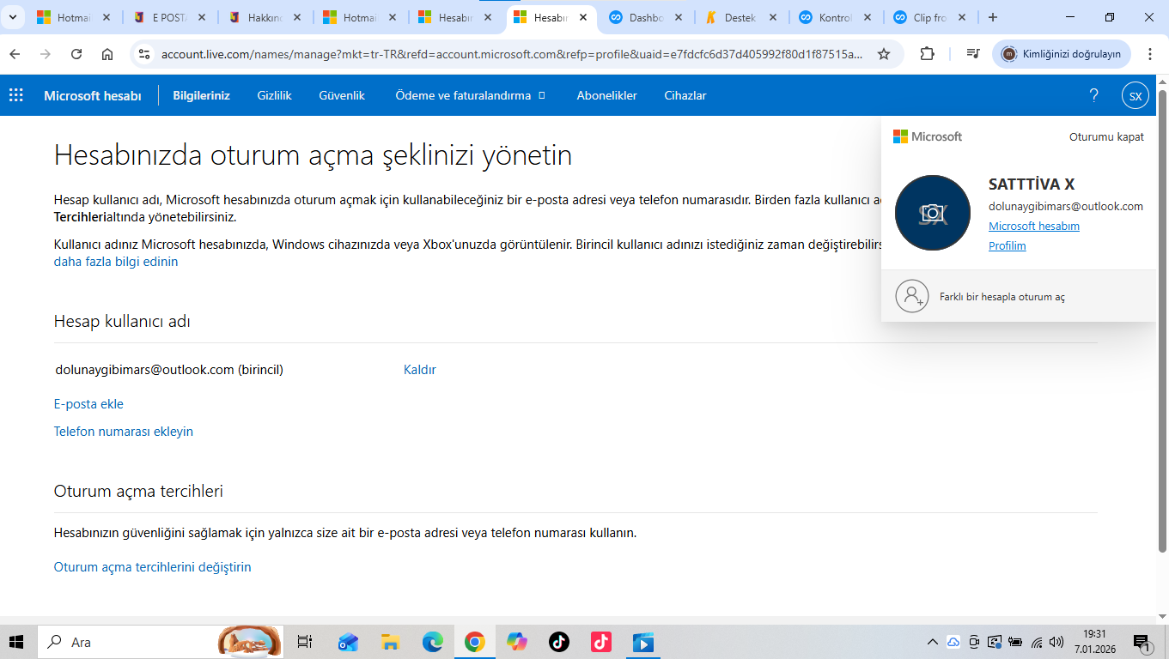The height and width of the screenshot is (659, 1169).
Task: Open the Cihazlar navigation item
Action: [x=685, y=95]
